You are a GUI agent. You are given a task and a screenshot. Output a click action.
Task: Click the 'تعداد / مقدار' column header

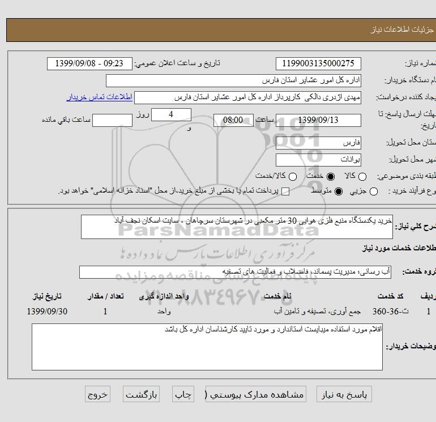coord(105,296)
